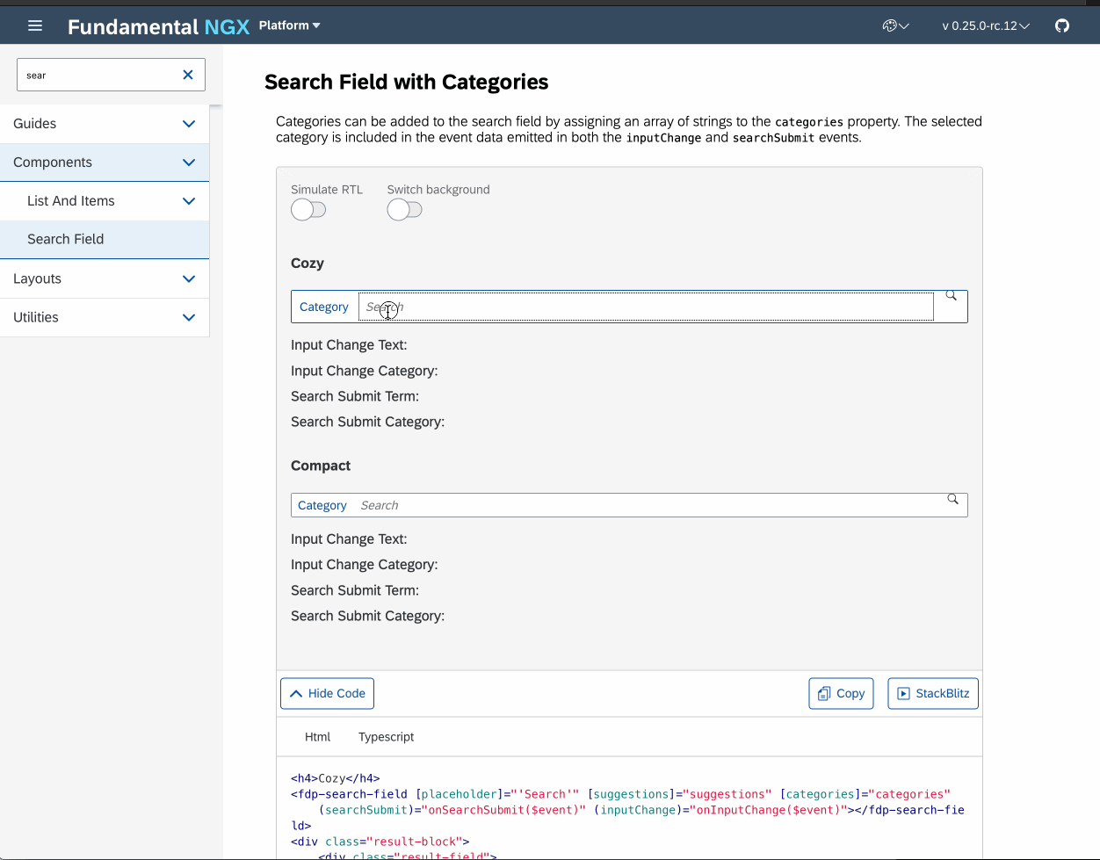Click the Compact search magnifier icon

[952, 499]
